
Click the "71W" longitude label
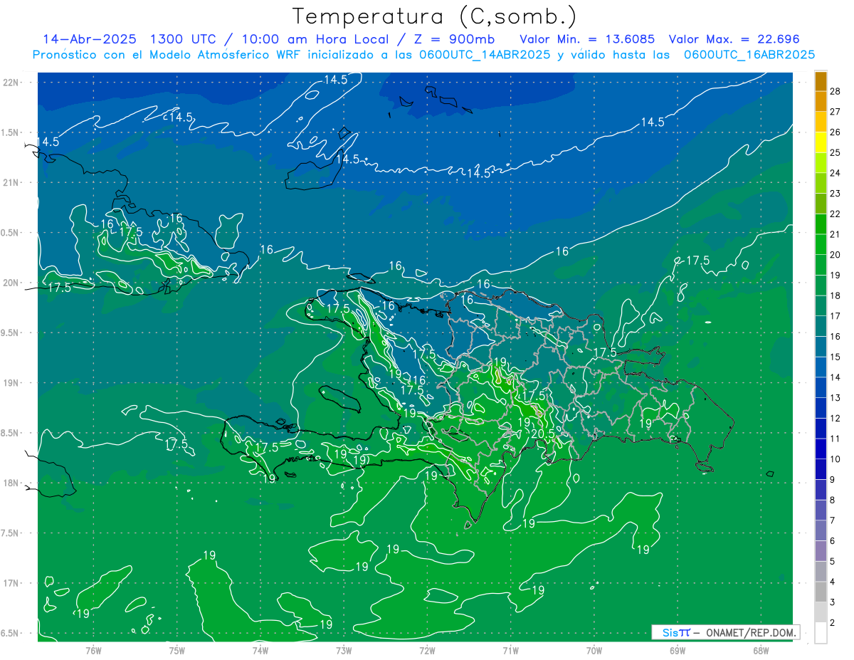[x=510, y=650]
